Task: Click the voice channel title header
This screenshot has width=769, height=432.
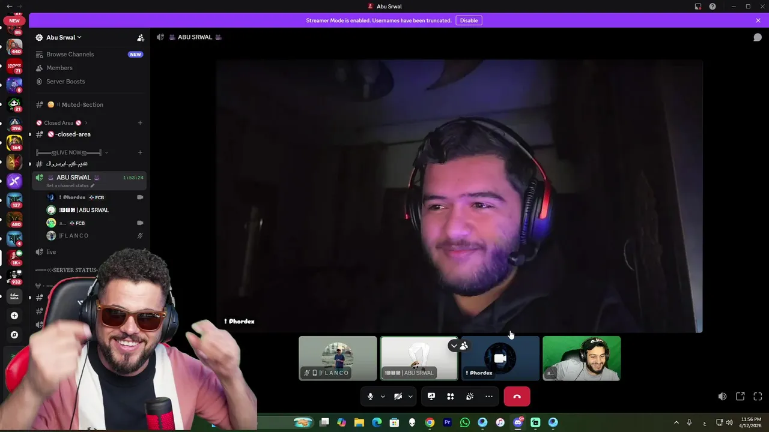Action: point(195,37)
